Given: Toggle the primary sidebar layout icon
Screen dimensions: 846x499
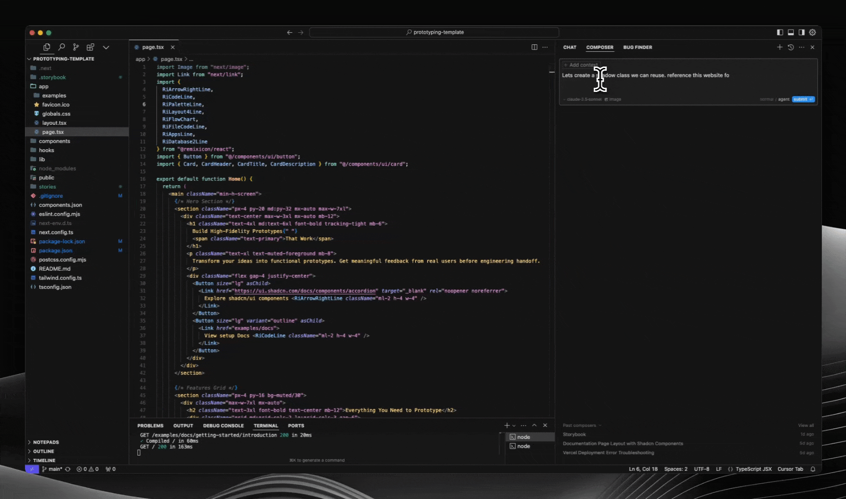Looking at the screenshot, I should coord(780,32).
